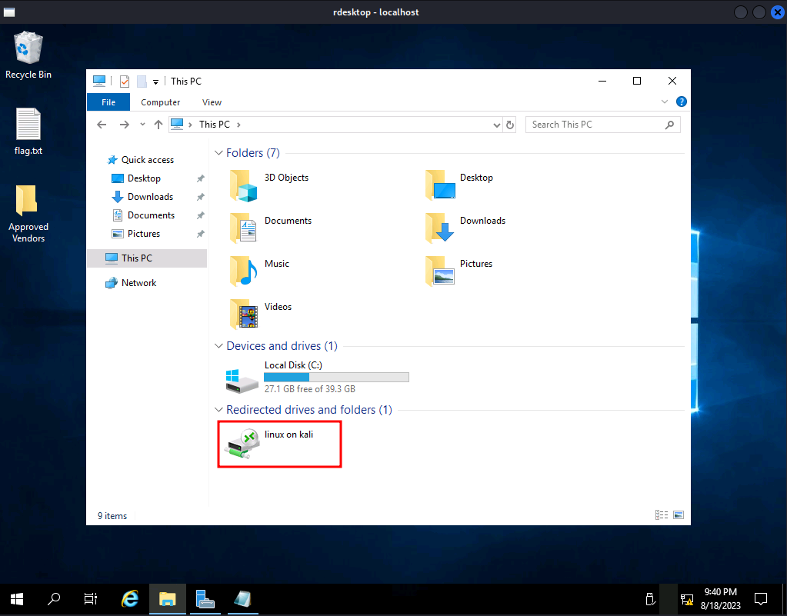This screenshot has width=787, height=616.
Task: Click the '9 items' status bar text
Action: click(x=112, y=516)
